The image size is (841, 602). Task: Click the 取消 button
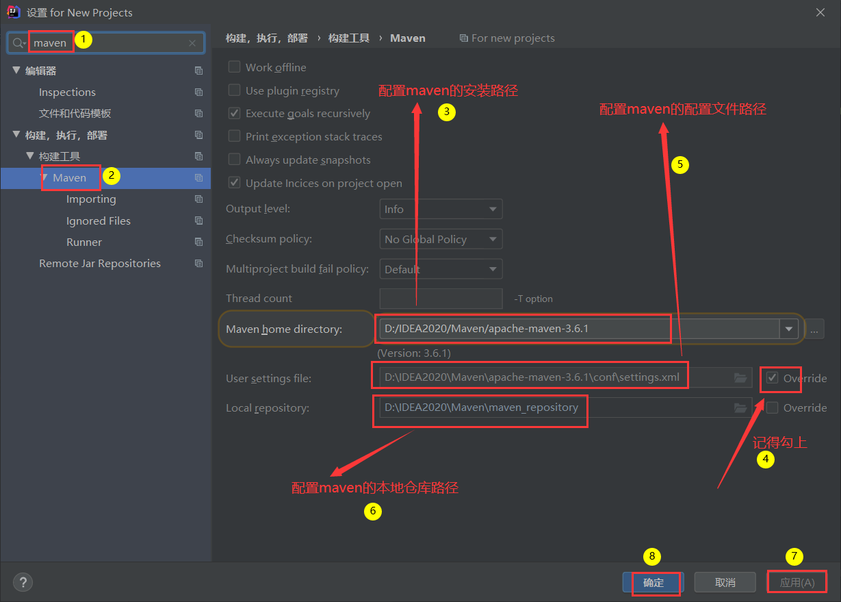coord(725,582)
